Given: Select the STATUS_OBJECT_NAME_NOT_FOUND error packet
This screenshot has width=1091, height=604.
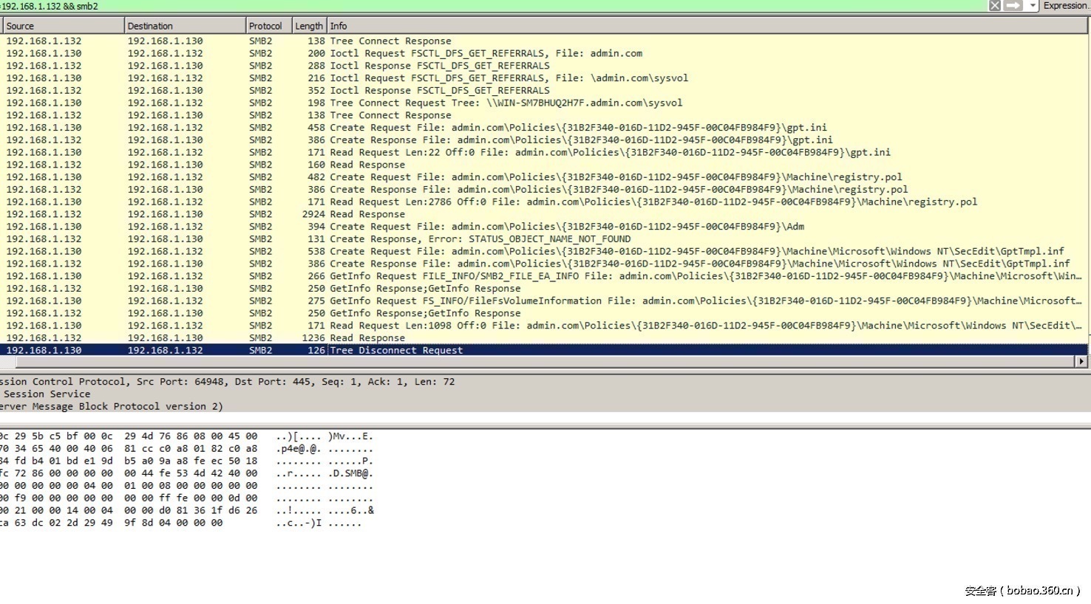Looking at the screenshot, I should click(480, 239).
